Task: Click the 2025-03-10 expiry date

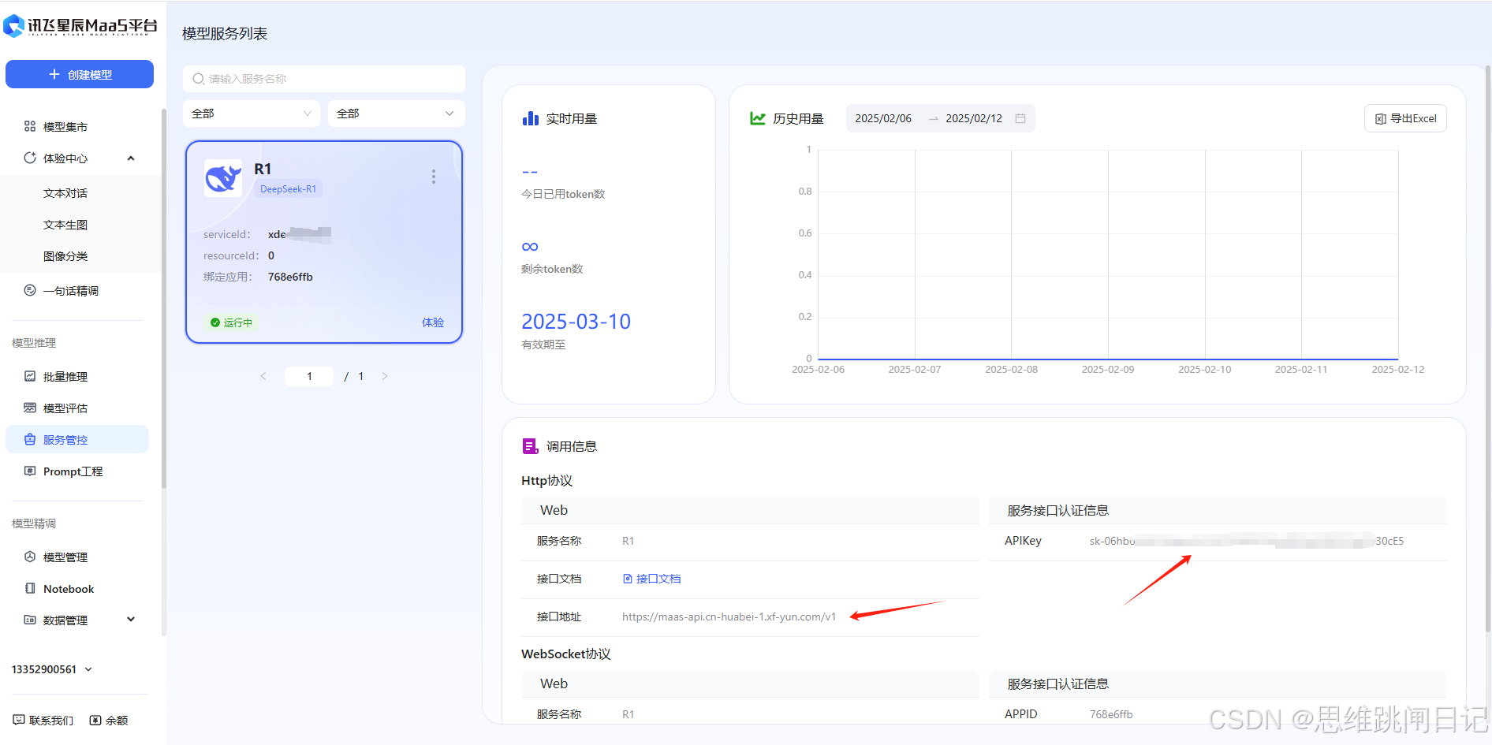Action: [576, 322]
